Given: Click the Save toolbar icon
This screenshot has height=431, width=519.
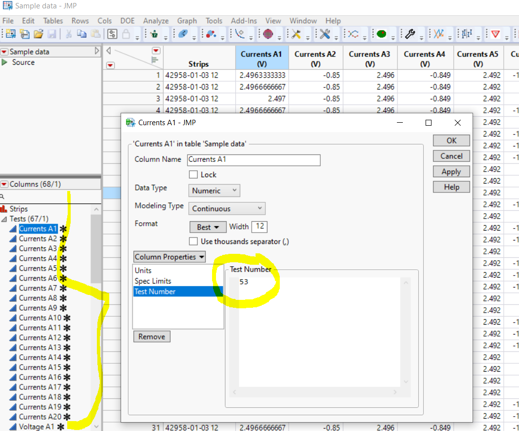Looking at the screenshot, I should pyautogui.click(x=51, y=34).
